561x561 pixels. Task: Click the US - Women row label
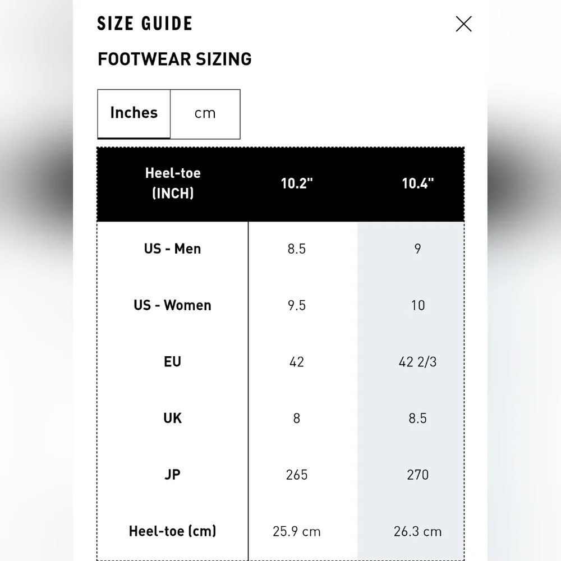pos(172,305)
